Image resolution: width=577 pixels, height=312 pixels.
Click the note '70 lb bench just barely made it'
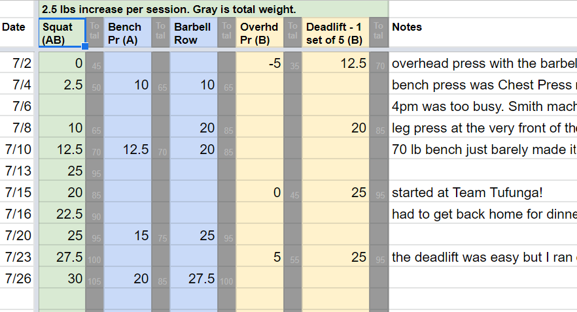pos(483,149)
